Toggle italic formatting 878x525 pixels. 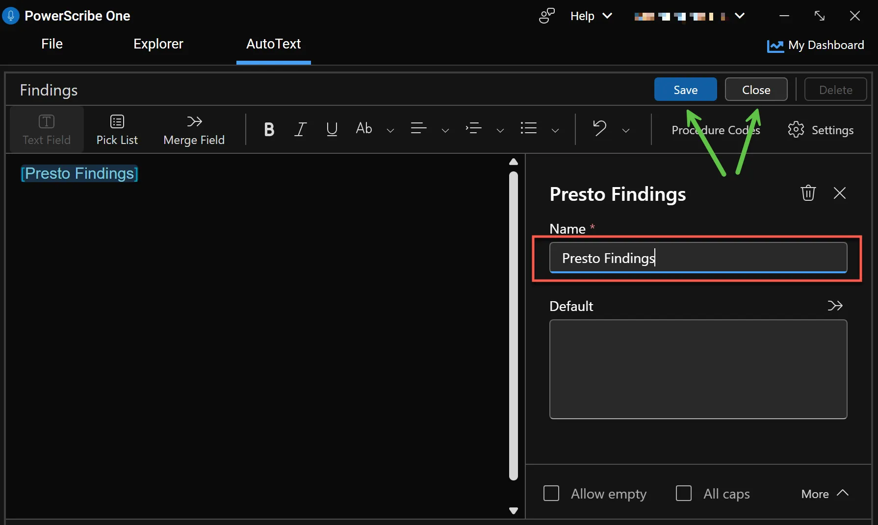tap(300, 129)
